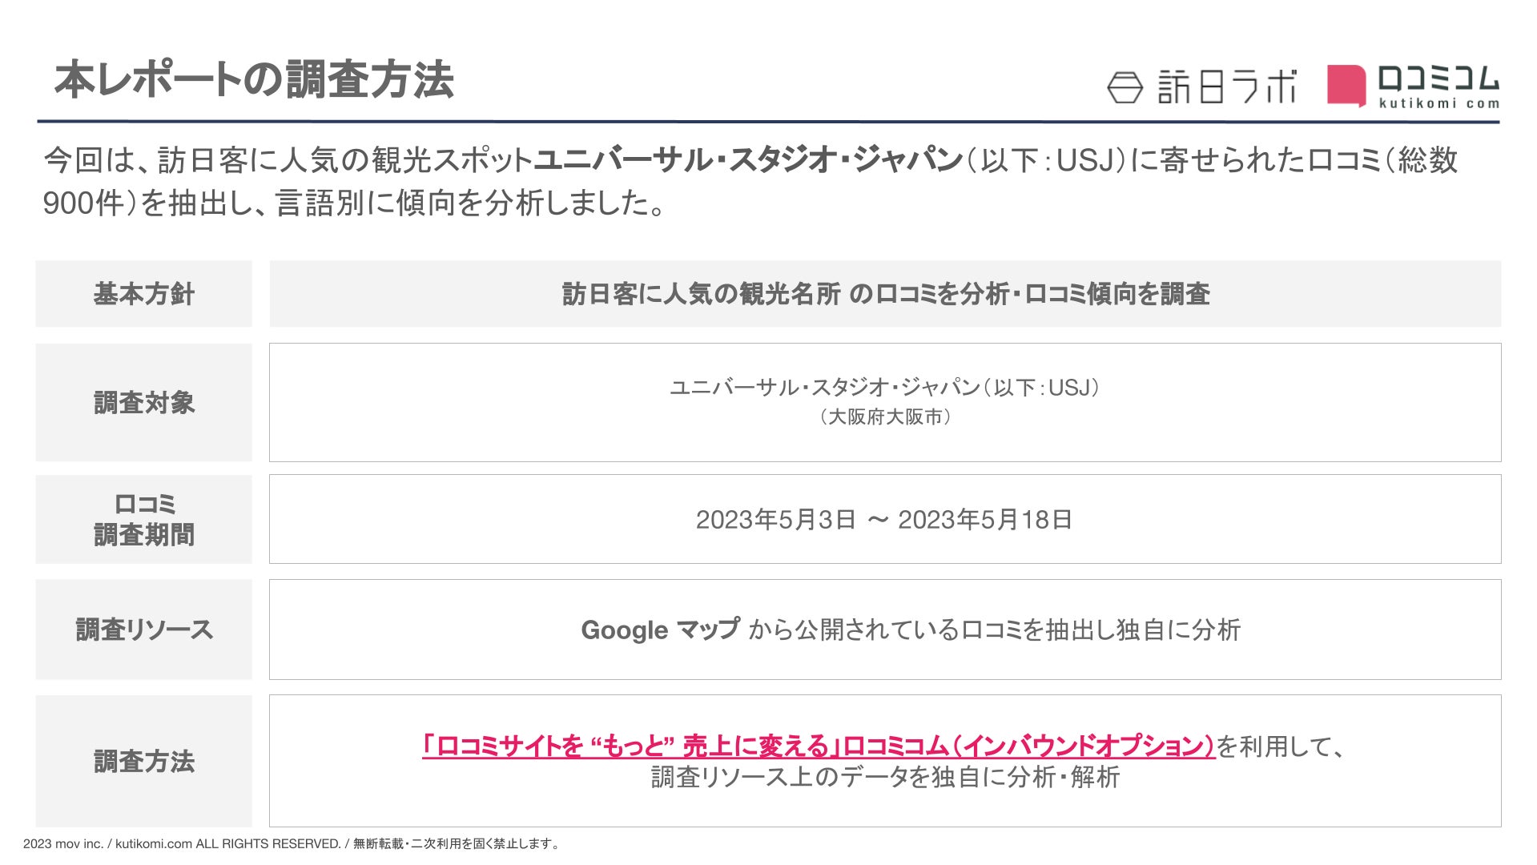This screenshot has height=865, width=1537.
Task: Click the 訪日ラボ wordmark text
Action: click(x=1226, y=86)
